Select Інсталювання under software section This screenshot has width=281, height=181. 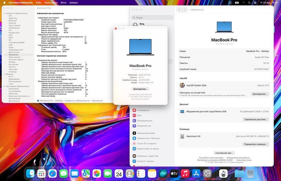point(15,91)
